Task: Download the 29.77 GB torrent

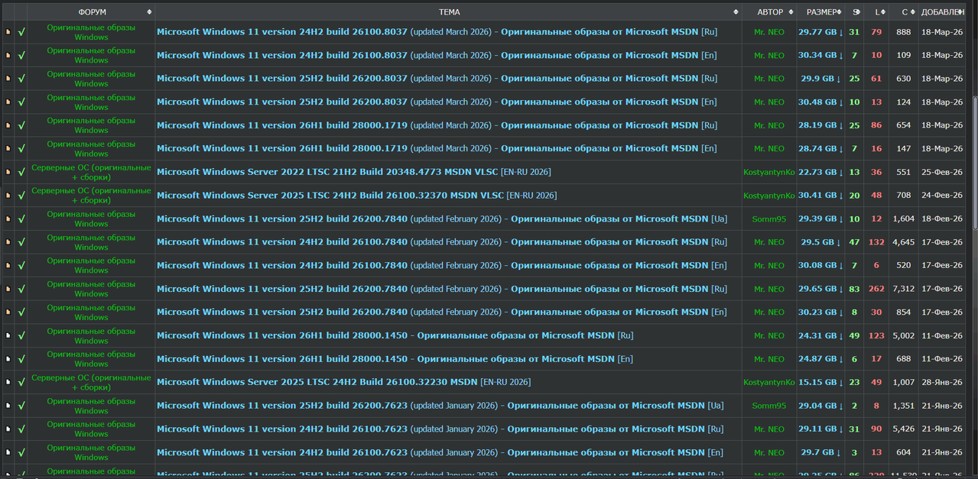Action: coord(820,32)
